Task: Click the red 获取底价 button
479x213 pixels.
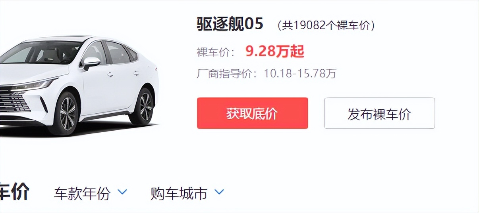Action: click(x=252, y=113)
